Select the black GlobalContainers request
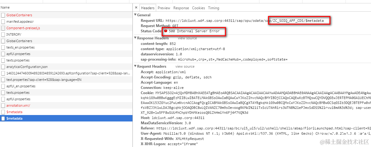 point(66,41)
